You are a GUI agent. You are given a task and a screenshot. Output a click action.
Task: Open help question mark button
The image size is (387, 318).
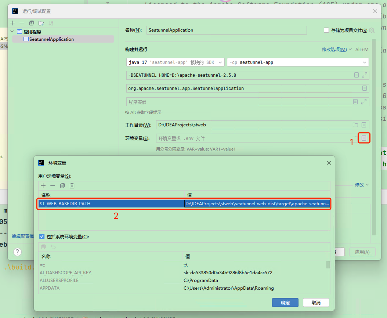pyautogui.click(x=17, y=252)
